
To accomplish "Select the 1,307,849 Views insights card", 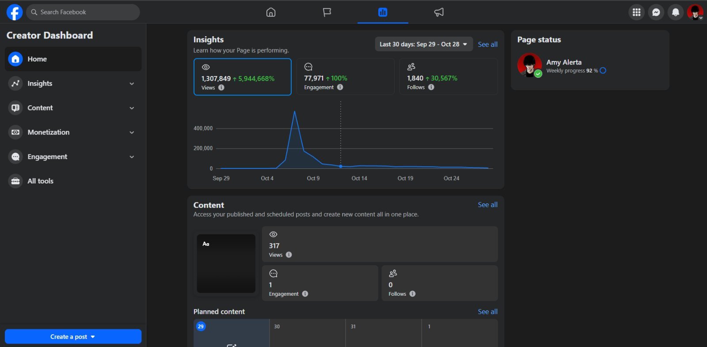I will 243,77.
